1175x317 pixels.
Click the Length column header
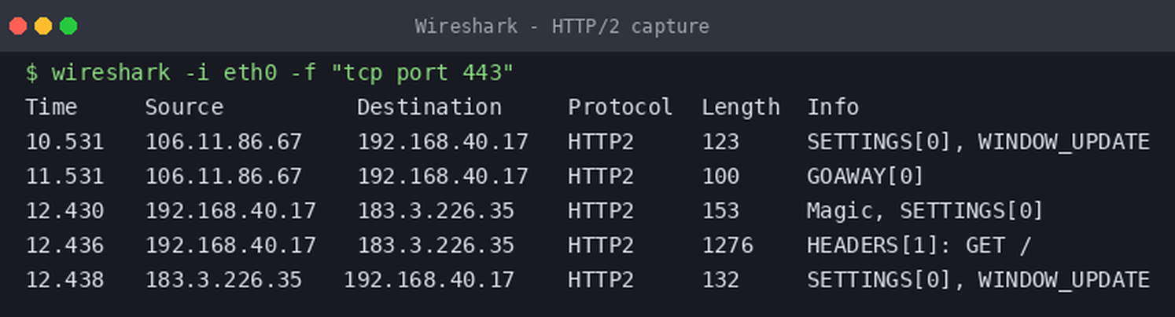pyautogui.click(x=741, y=107)
